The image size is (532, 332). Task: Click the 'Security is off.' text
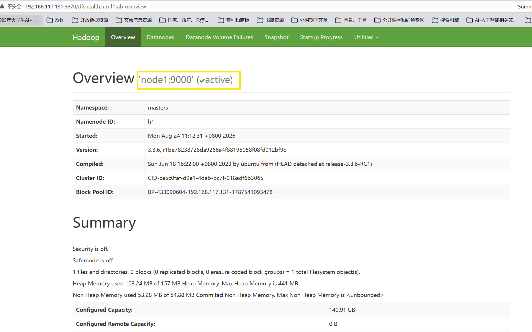click(90, 249)
